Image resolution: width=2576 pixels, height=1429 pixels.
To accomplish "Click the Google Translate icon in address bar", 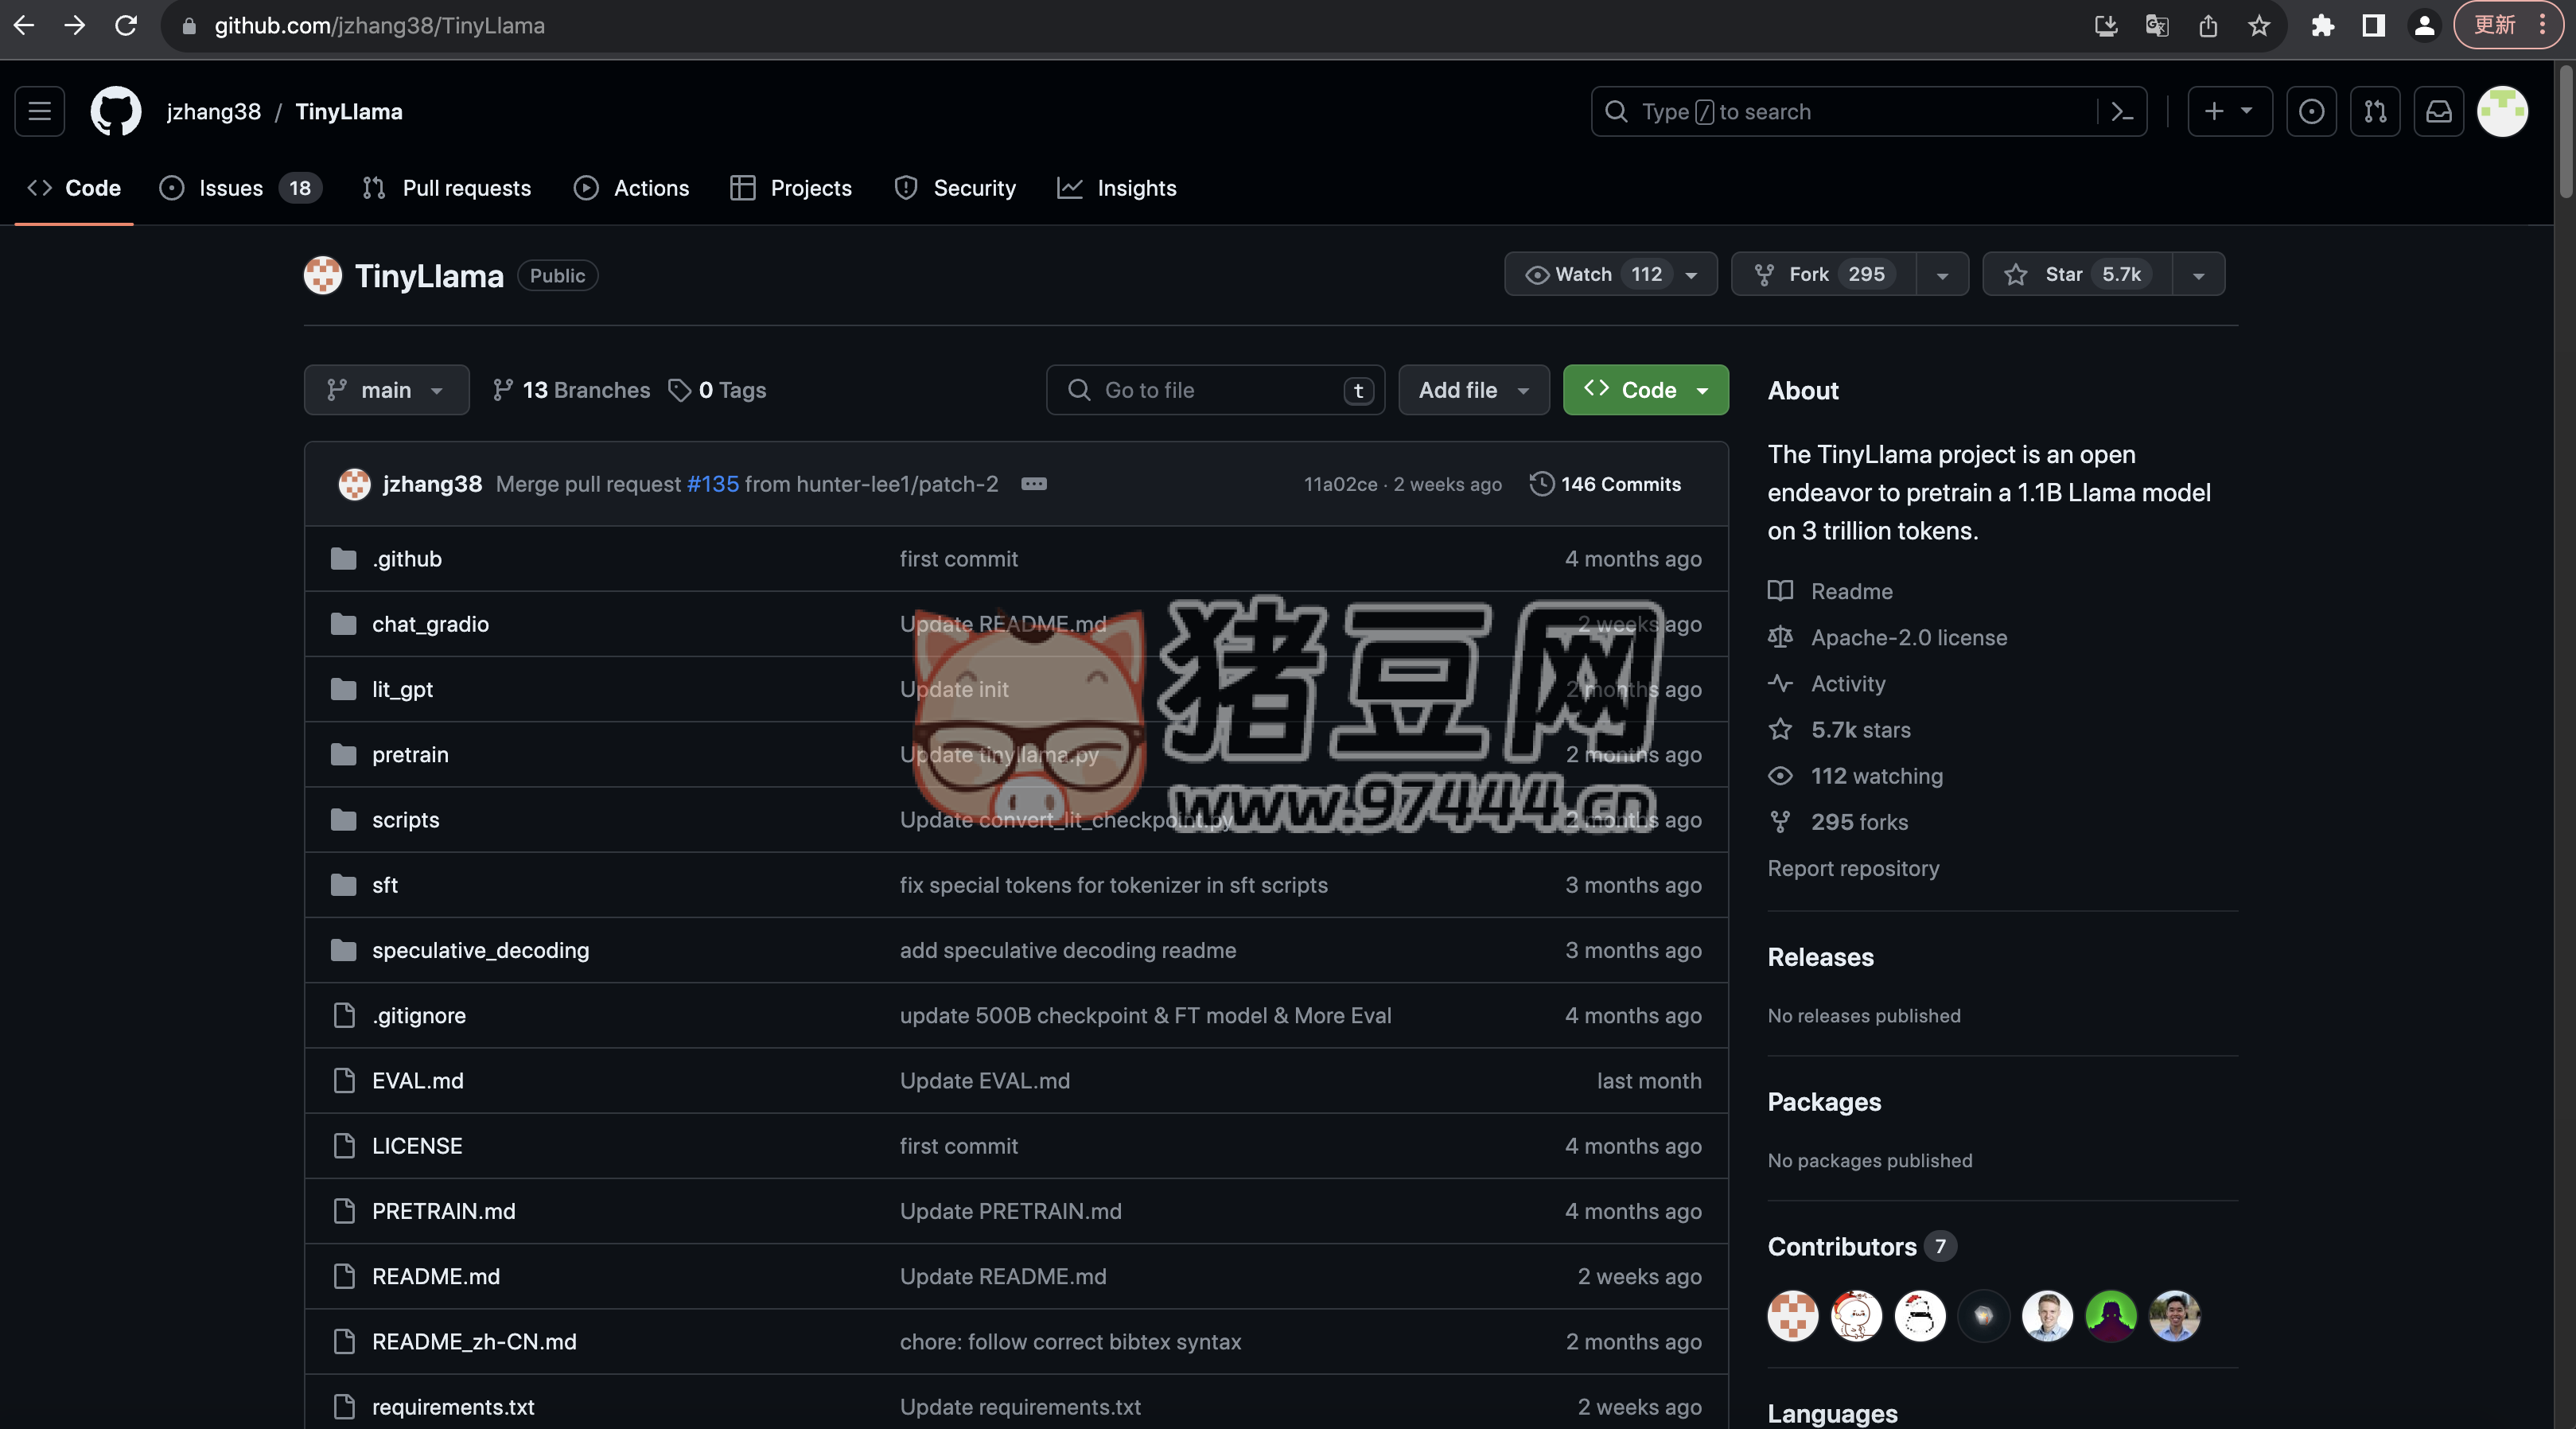I will [x=2157, y=25].
